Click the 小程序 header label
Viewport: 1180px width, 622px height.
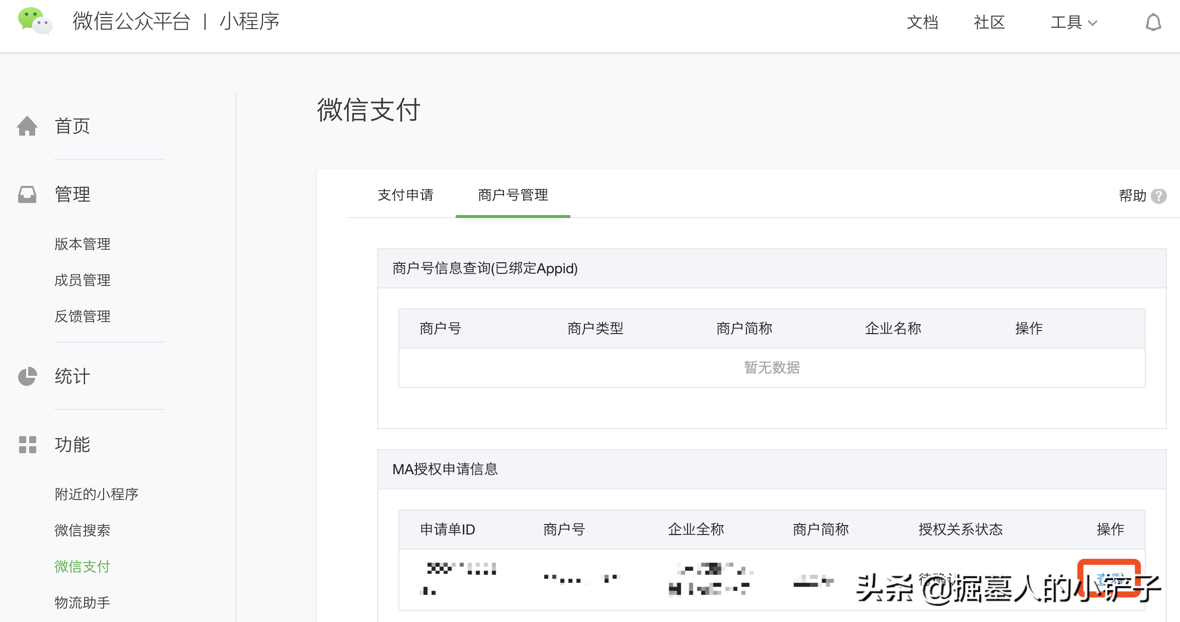pos(249,21)
